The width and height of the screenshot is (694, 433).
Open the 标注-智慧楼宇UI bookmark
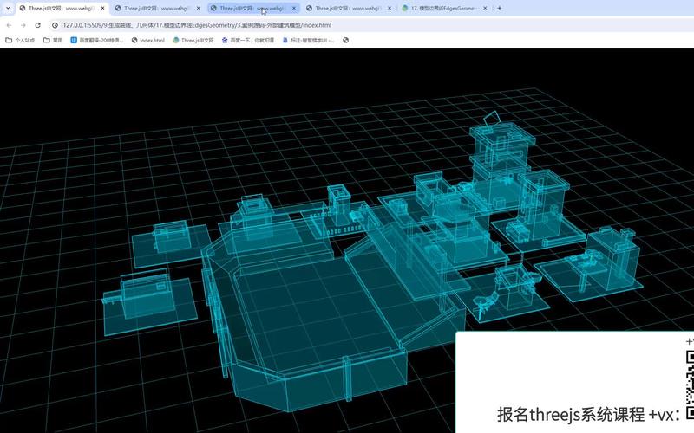click(x=308, y=40)
